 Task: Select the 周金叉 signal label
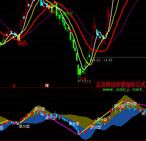coord(23,44)
